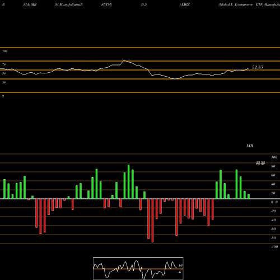Click the 28.52 MR value label
The image size is (280, 280).
point(260,164)
